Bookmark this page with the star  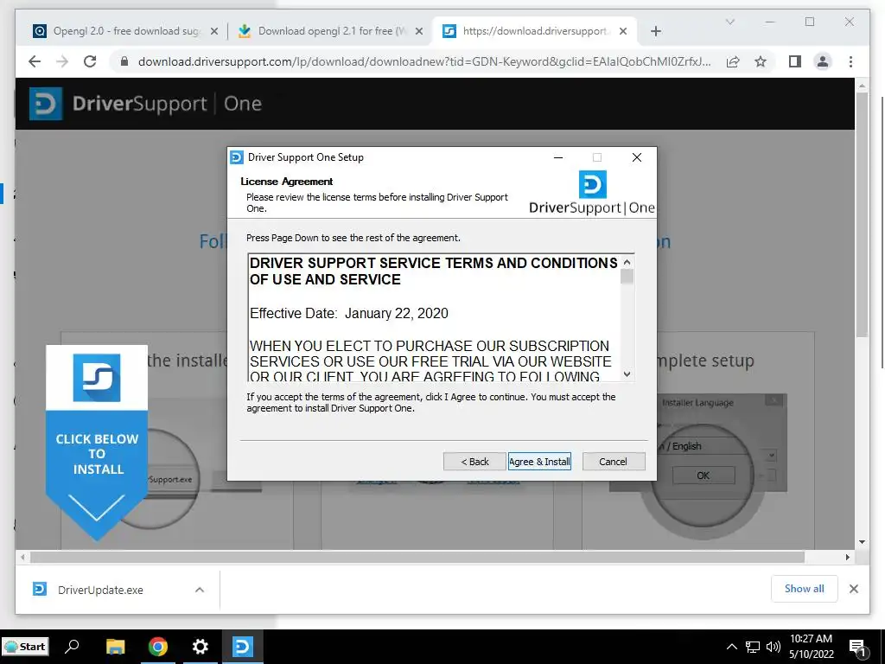(761, 61)
